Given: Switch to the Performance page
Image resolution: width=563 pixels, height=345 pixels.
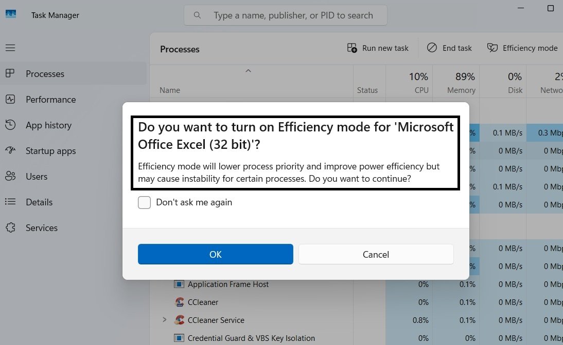Looking at the screenshot, I should coord(73,99).
